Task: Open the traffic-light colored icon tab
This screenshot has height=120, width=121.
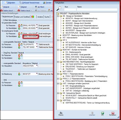Action: 33,17
